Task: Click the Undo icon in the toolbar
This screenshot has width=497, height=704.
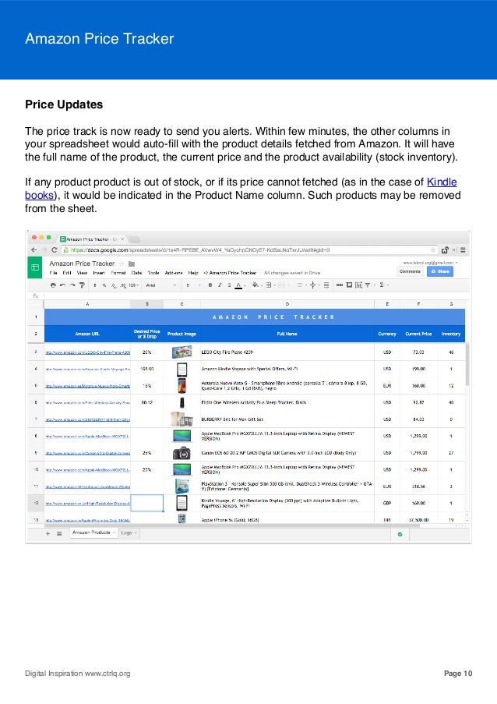Action: (x=62, y=285)
